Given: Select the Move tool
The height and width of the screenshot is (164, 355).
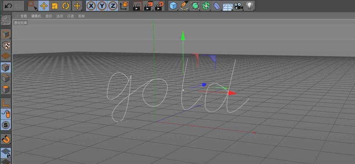Looking at the screenshot, I should pyautogui.click(x=43, y=6).
